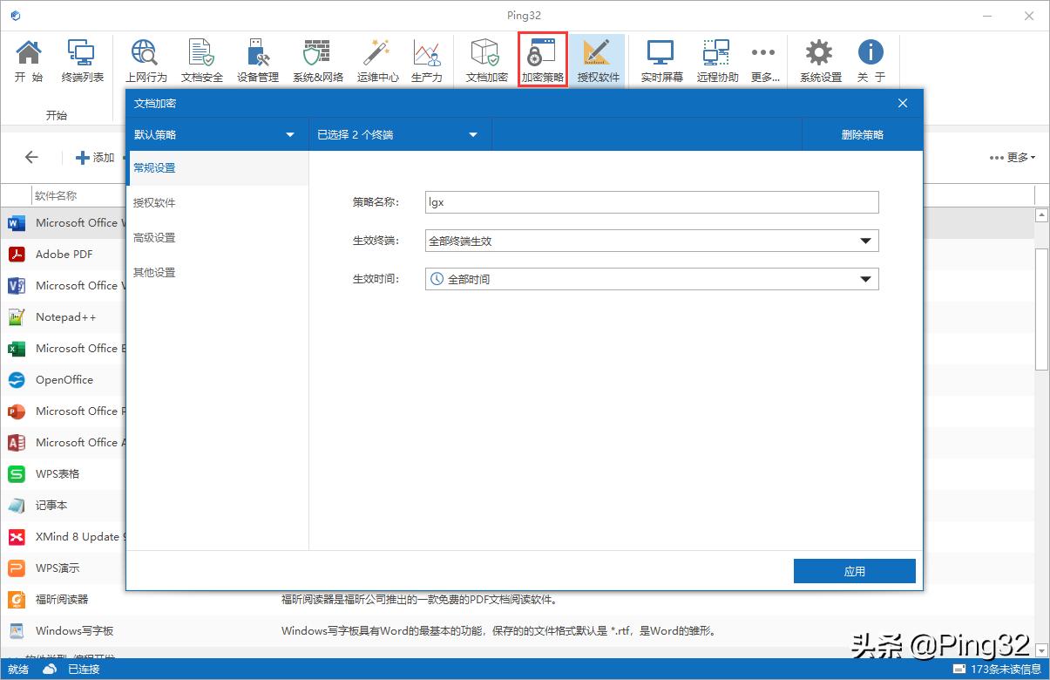The height and width of the screenshot is (680, 1050).
Task: Open the 实时屏幕 monitoring icon
Action: point(663,58)
